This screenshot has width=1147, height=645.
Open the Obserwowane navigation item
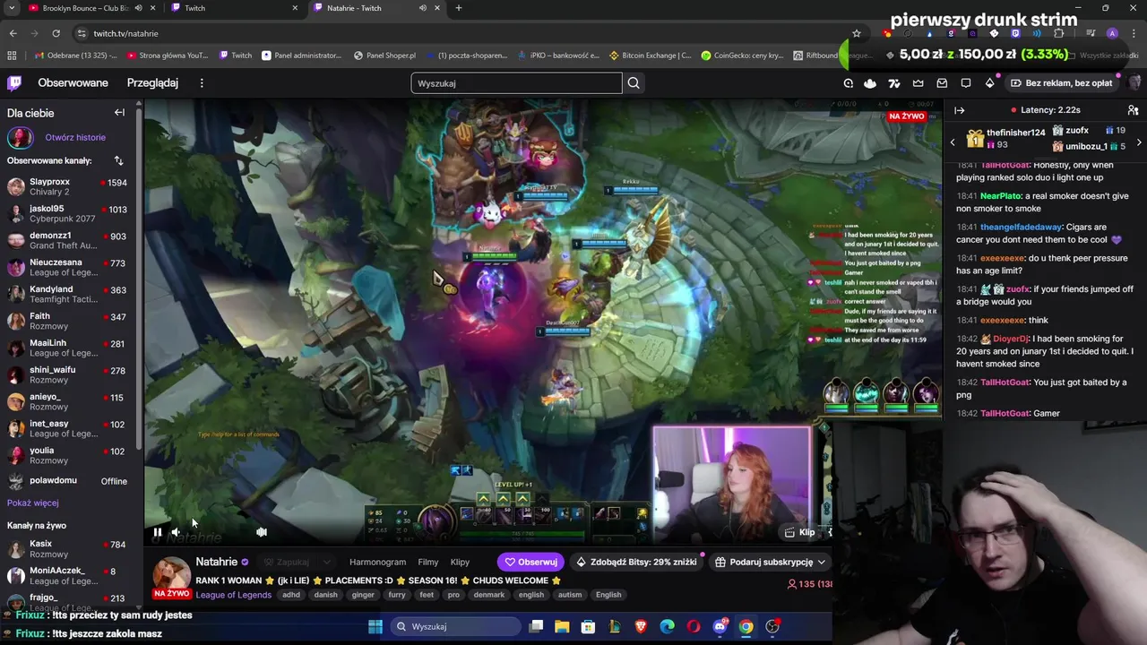73,83
